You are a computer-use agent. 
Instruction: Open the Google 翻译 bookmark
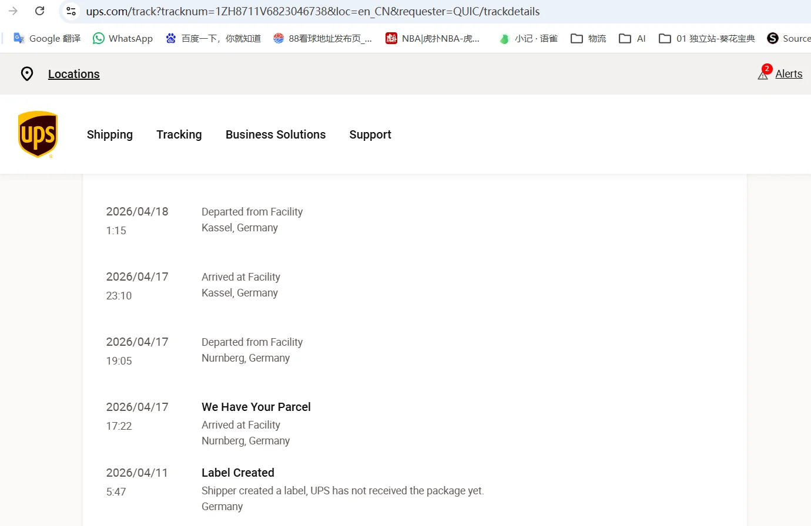pyautogui.click(x=47, y=38)
